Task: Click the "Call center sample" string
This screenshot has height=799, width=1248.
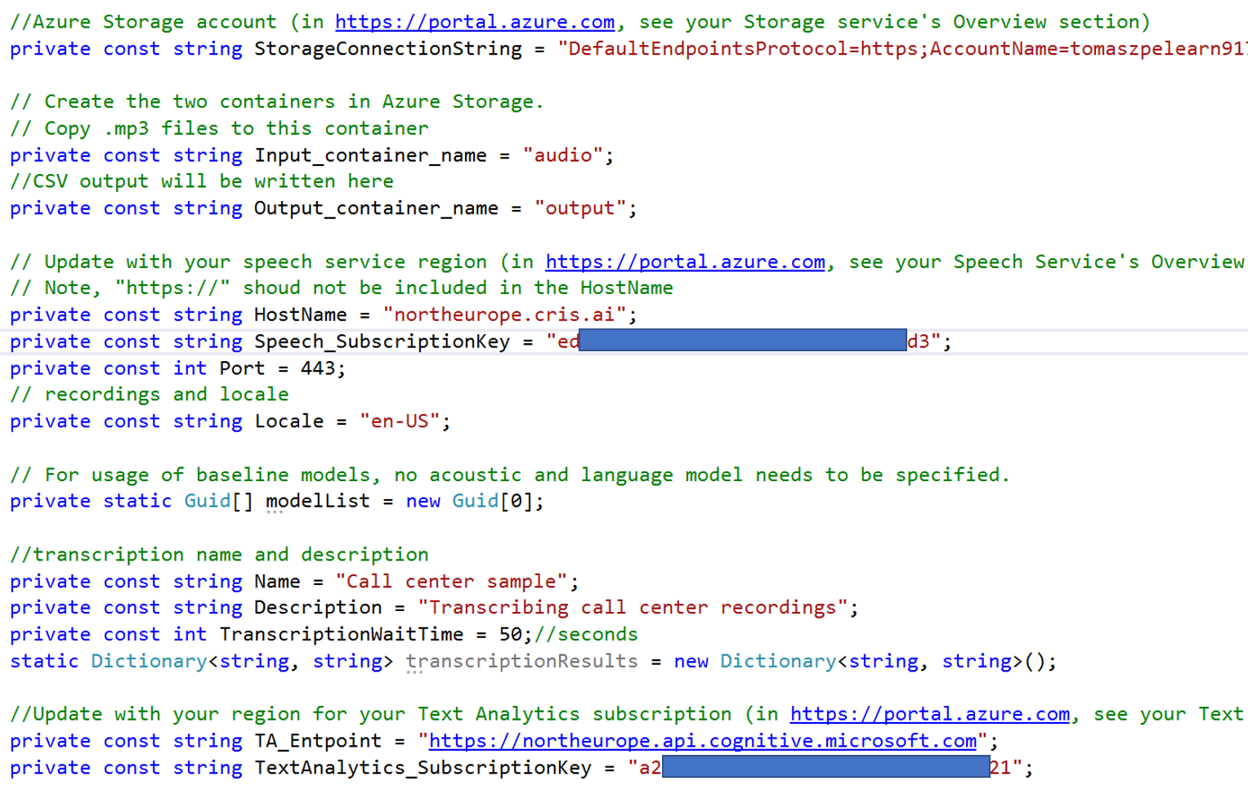Action: point(452,582)
